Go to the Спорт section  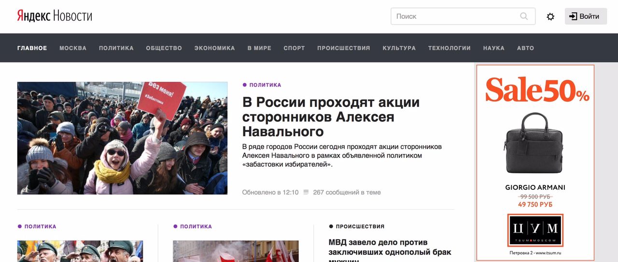tap(294, 48)
